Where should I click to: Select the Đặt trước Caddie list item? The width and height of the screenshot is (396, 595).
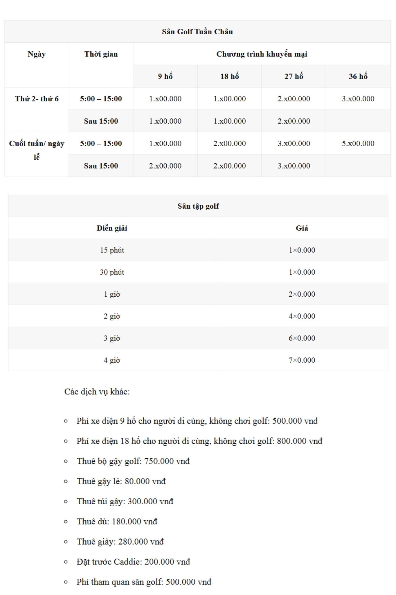(x=133, y=562)
